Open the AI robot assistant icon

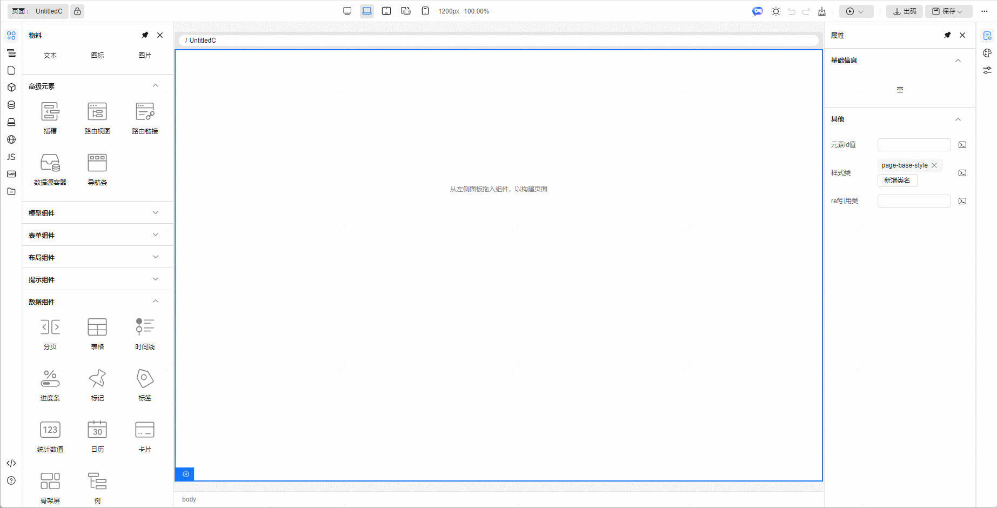(x=758, y=11)
